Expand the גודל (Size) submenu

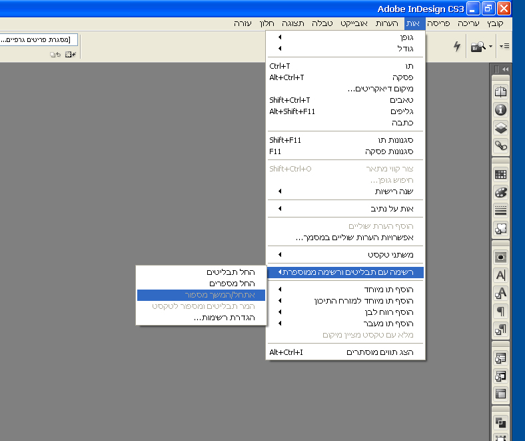345,49
